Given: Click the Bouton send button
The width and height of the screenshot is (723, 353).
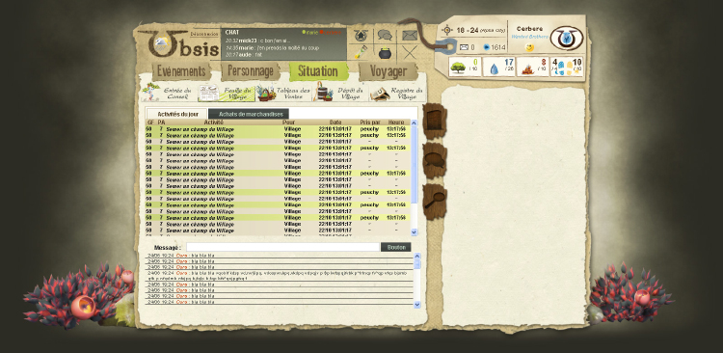Looking at the screenshot, I should click(x=395, y=247).
